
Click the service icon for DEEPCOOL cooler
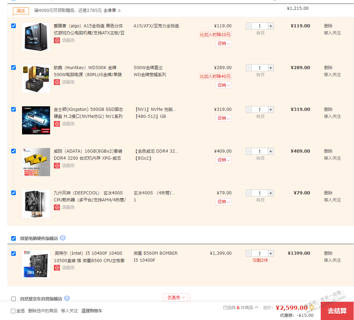click(57, 207)
